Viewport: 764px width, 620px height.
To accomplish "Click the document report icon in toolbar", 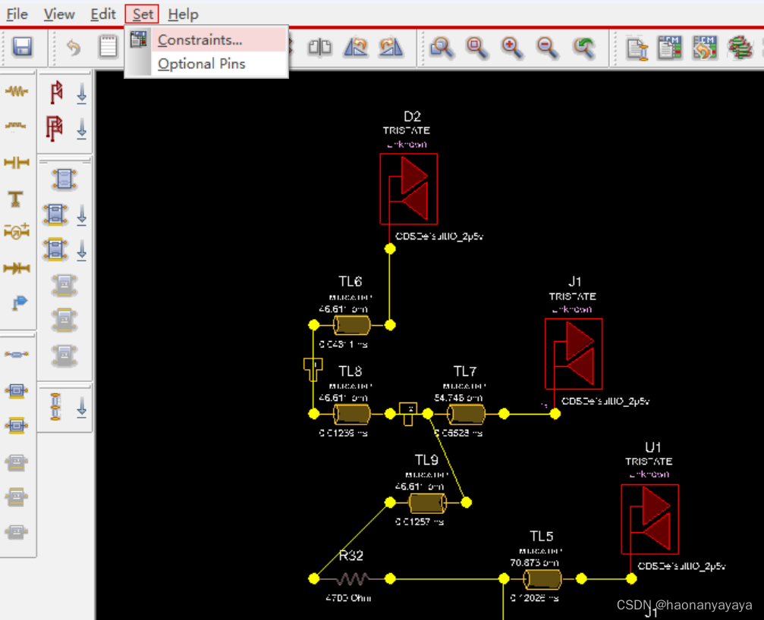I will 637,48.
